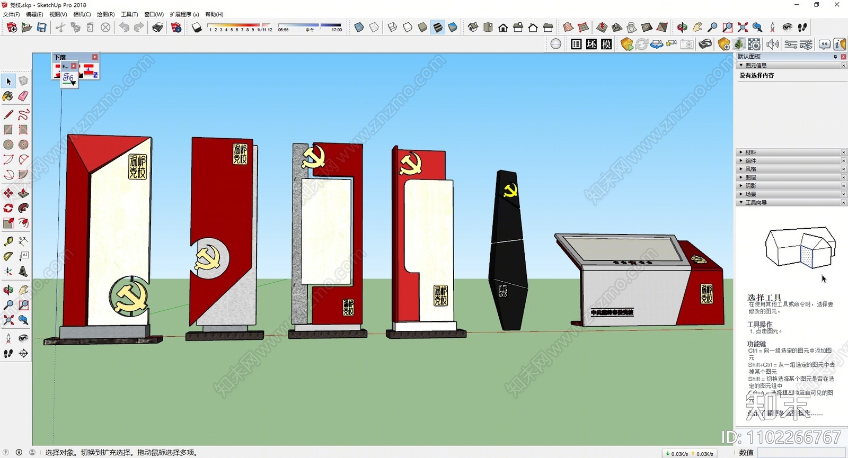Viewport: 848px width, 458px height.
Task: Pick the Eraser tool in left toolbar
Action: tap(23, 96)
